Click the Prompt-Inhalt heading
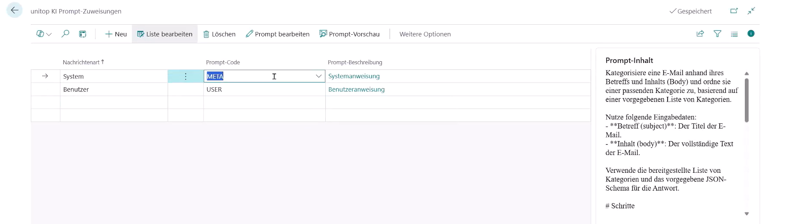This screenshot has width=787, height=224. tap(629, 60)
